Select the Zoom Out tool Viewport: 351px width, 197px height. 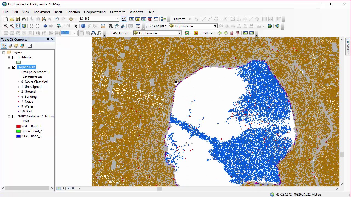(x=12, y=26)
